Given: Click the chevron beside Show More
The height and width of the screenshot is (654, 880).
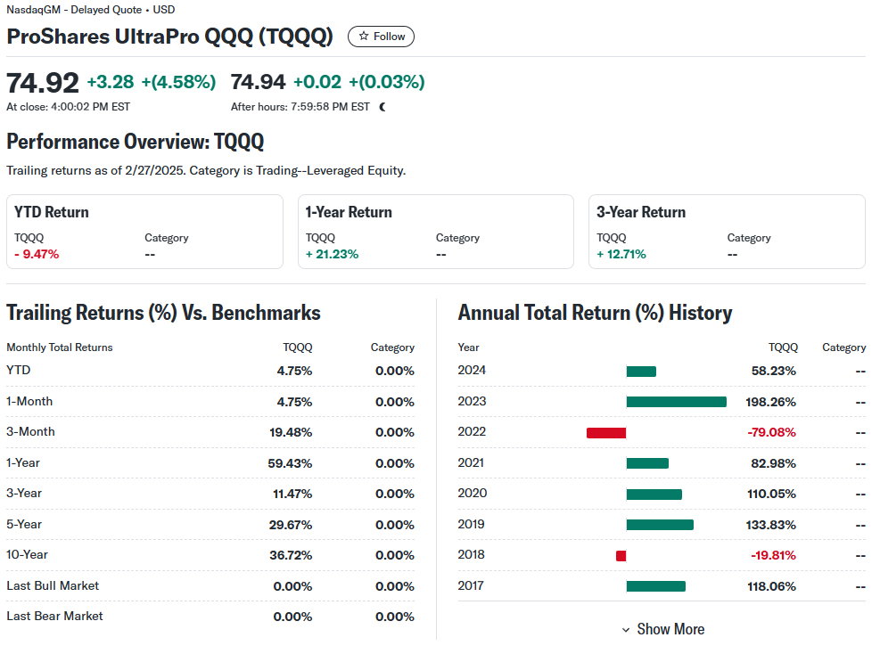Looking at the screenshot, I should (x=626, y=630).
